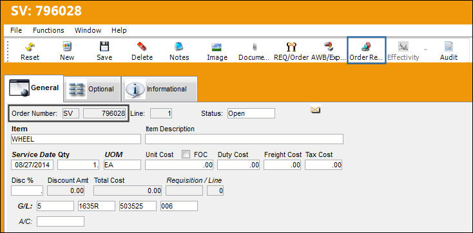The width and height of the screenshot is (473, 233).
Task: Click the G/L field containing 1635R
Action: click(x=97, y=206)
